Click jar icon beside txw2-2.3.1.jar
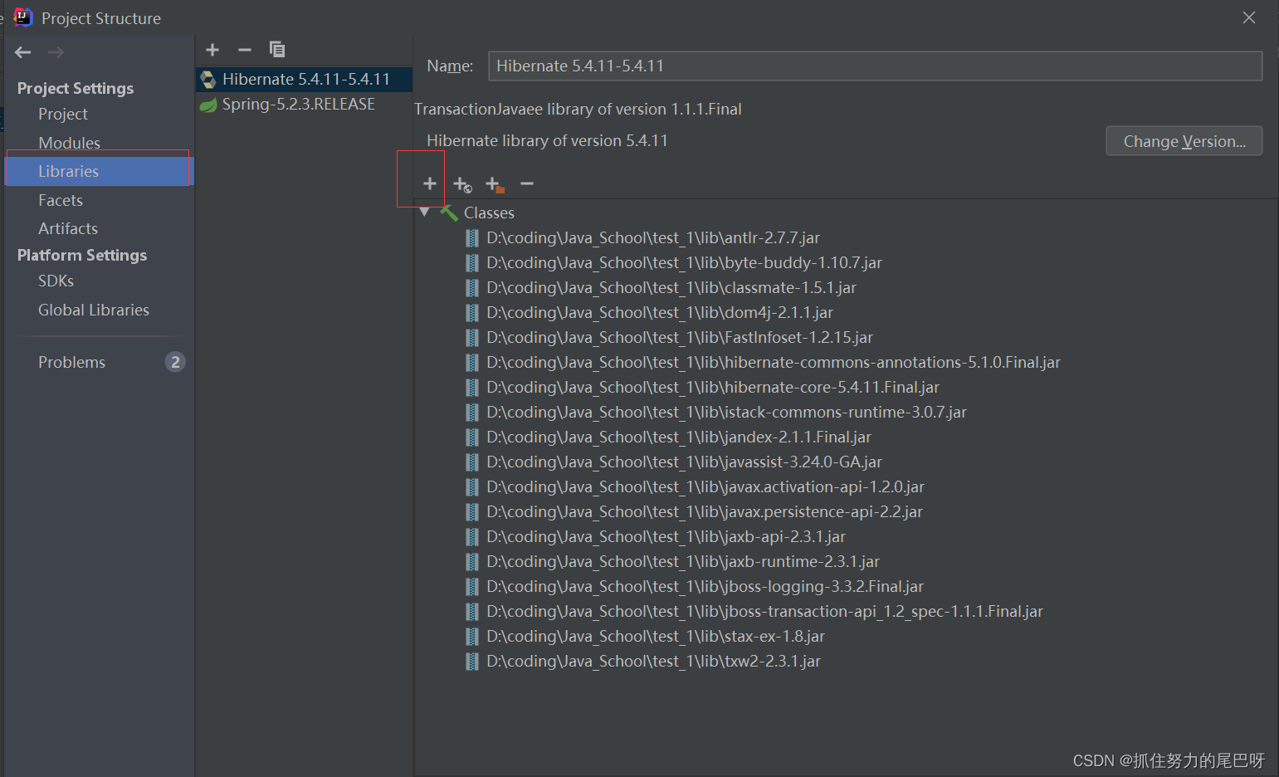Viewport: 1279px width, 777px height. (472, 662)
